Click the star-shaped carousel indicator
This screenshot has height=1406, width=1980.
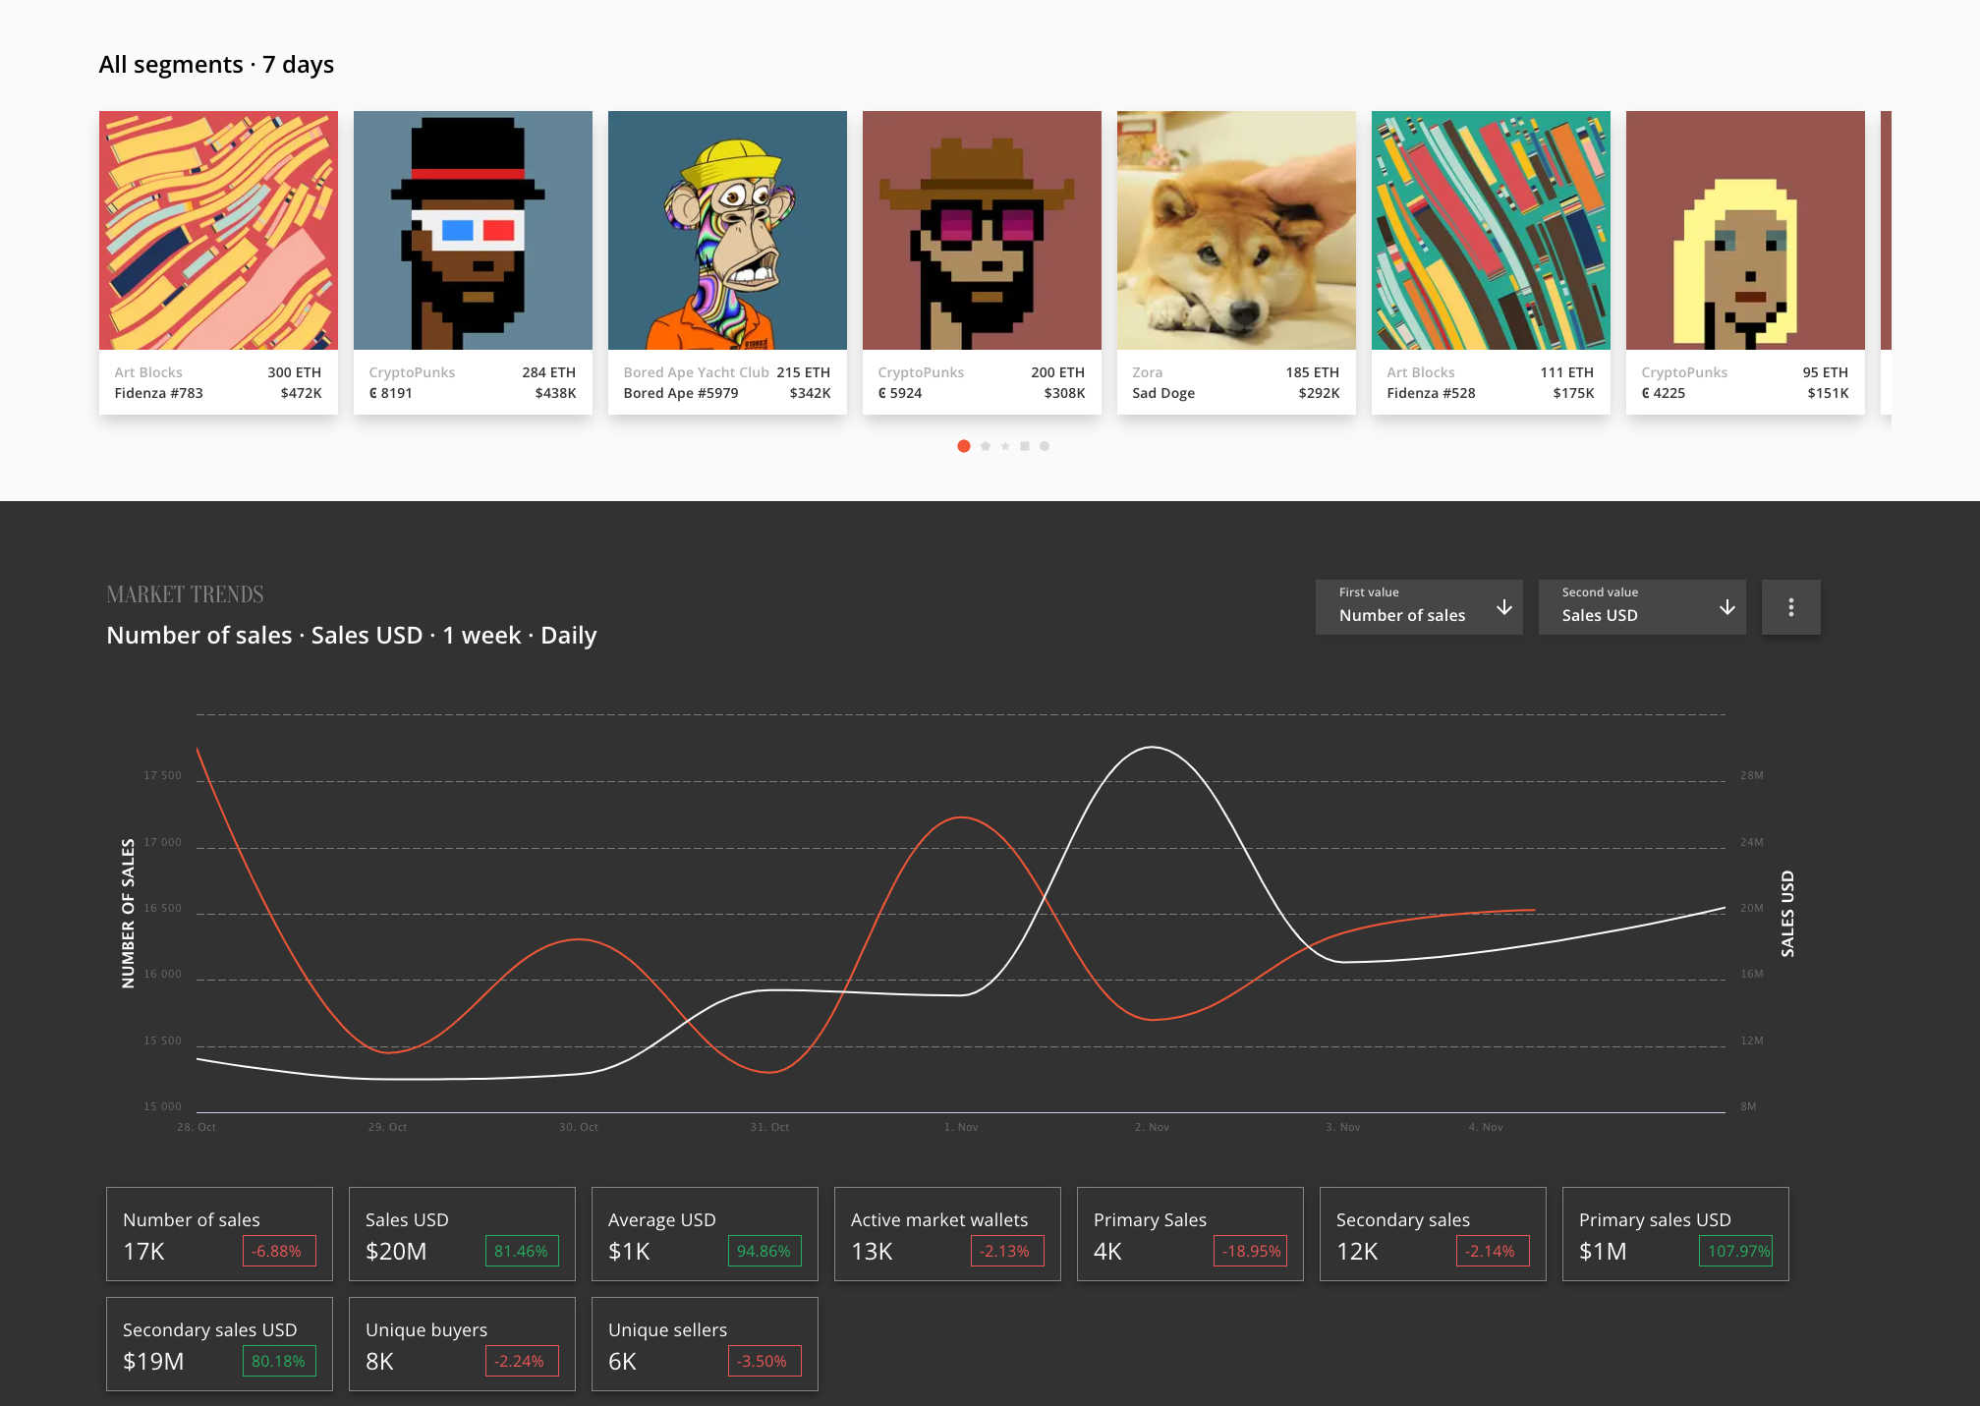click(x=1005, y=446)
